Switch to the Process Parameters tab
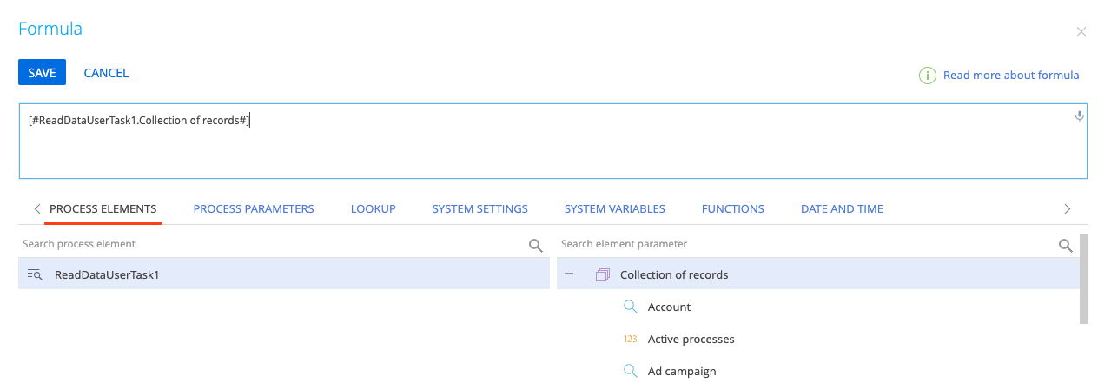Viewport: 1098px width, 389px height. tap(254, 208)
